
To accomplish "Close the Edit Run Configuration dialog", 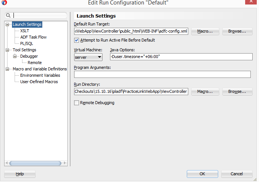I will pyautogui.click(x=251, y=2).
